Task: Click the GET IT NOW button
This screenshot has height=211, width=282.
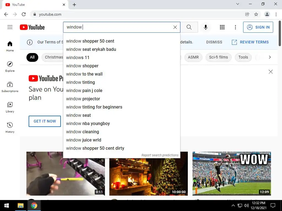Action: pyautogui.click(x=45, y=121)
